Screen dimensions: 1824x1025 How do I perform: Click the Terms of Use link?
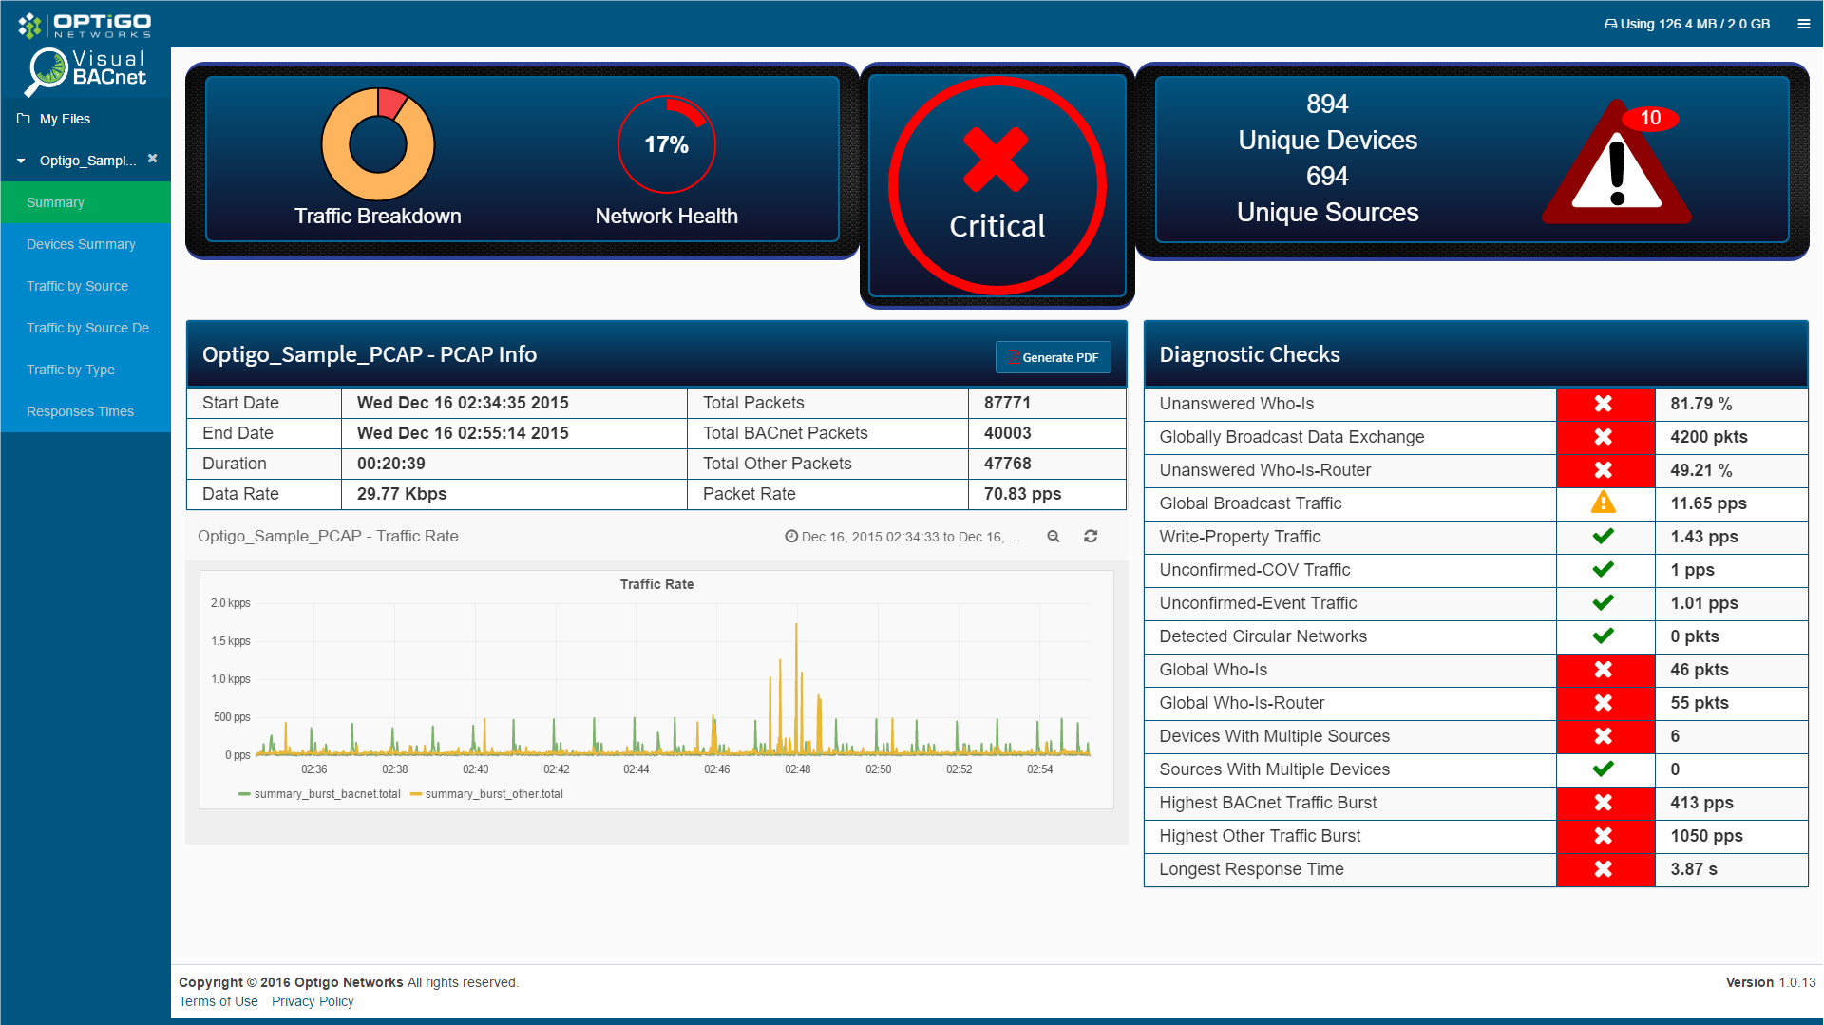tap(218, 1001)
